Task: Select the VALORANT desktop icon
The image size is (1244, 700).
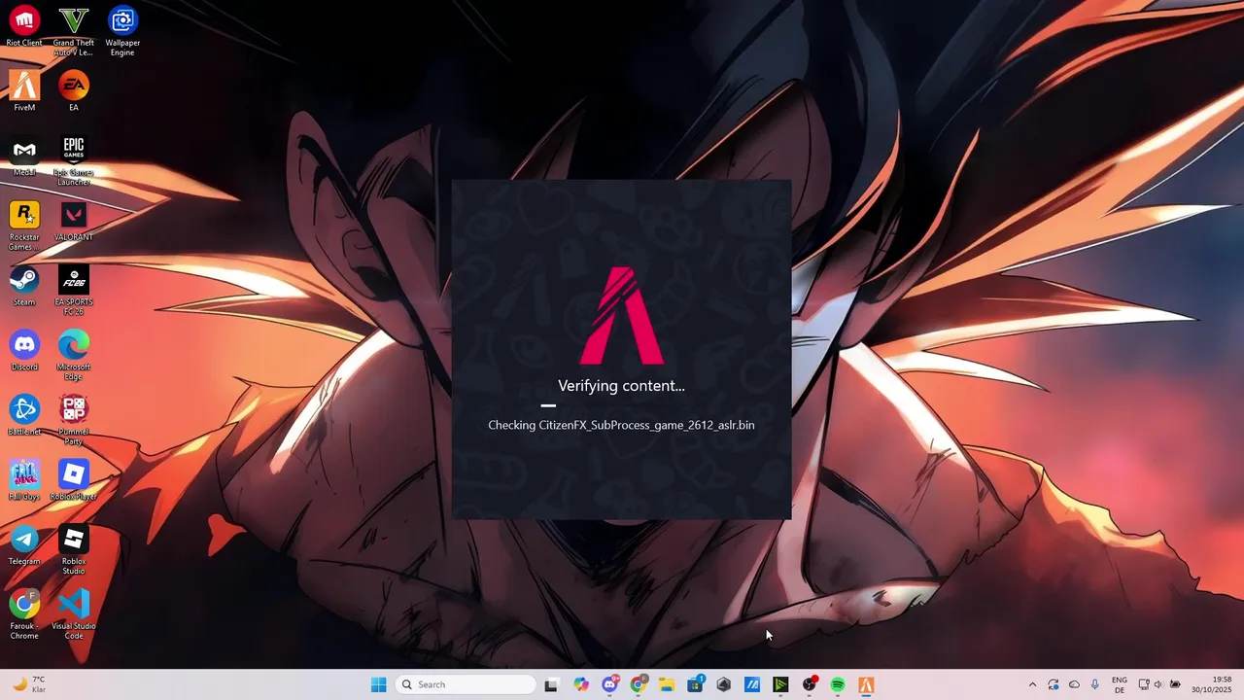Action: tap(74, 222)
